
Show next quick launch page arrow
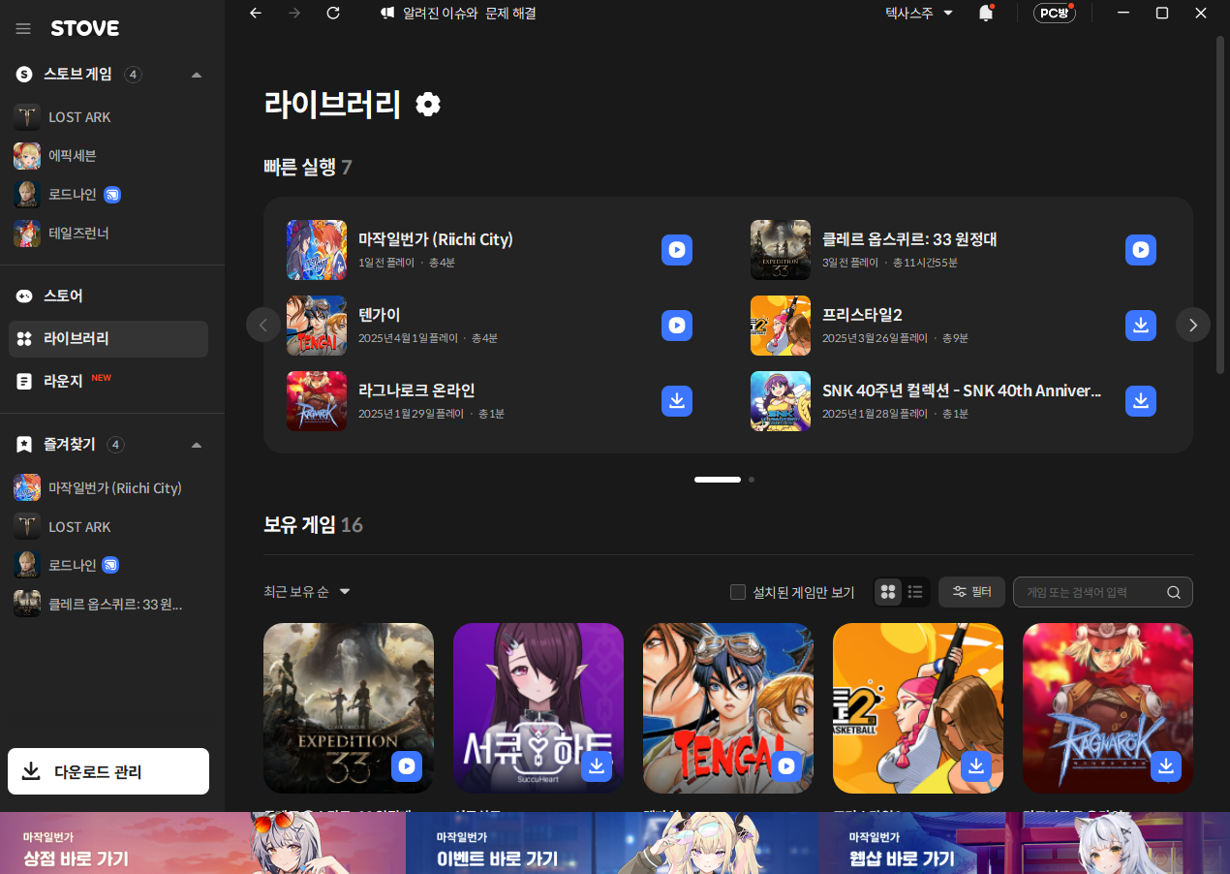[x=1193, y=325]
